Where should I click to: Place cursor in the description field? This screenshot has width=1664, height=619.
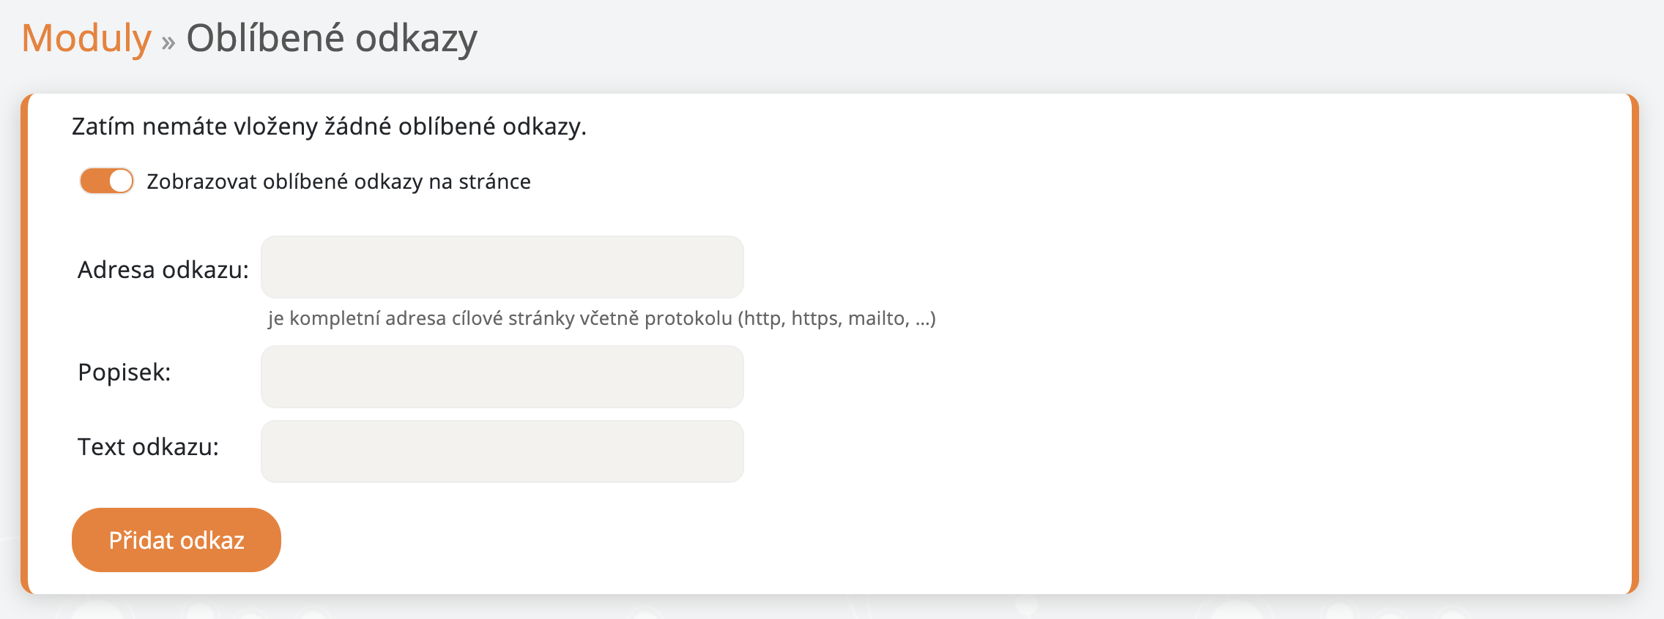(x=502, y=376)
